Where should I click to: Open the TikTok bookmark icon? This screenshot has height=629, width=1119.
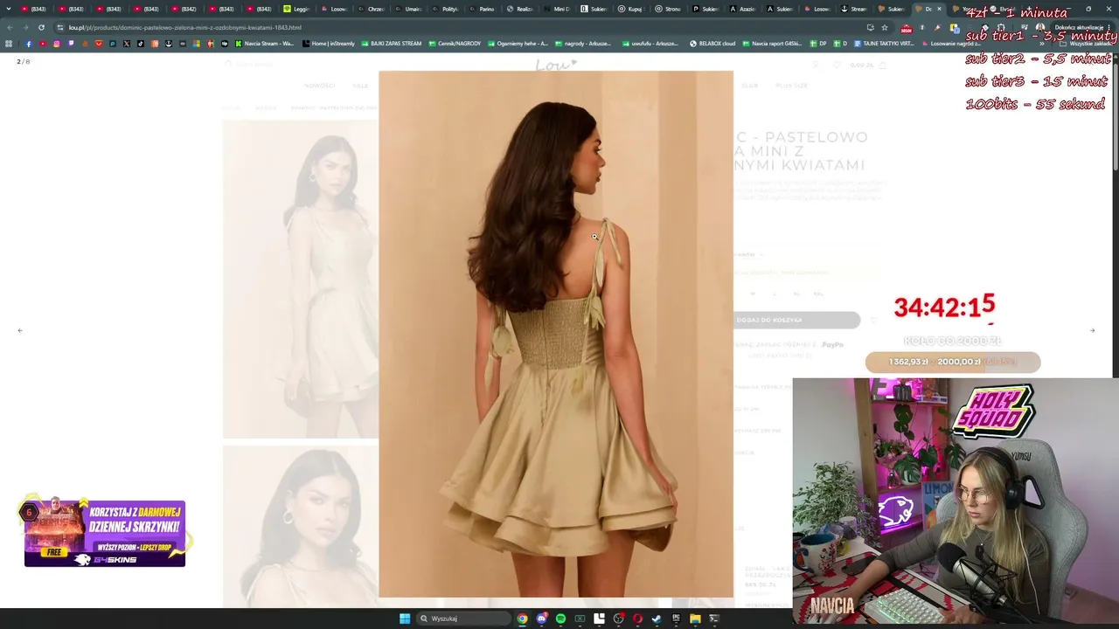point(141,44)
